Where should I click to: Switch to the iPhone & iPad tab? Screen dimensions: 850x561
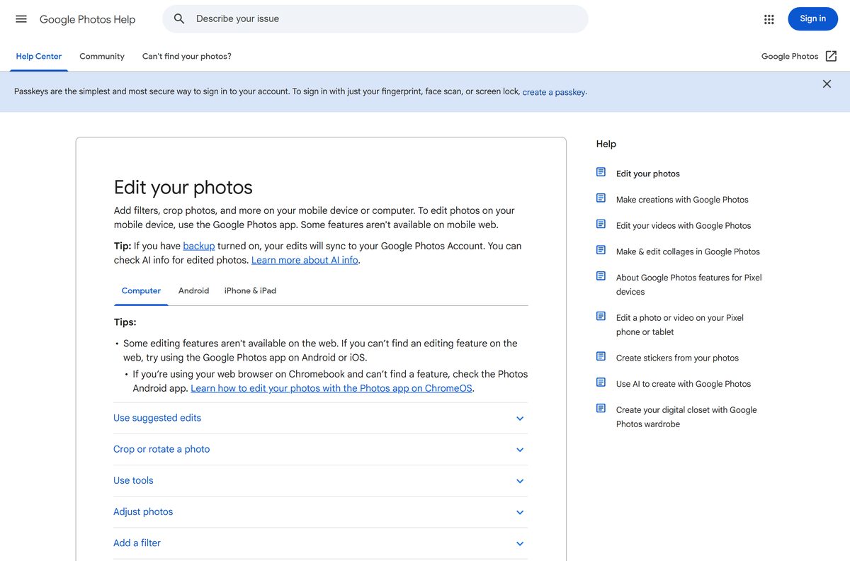[250, 291]
